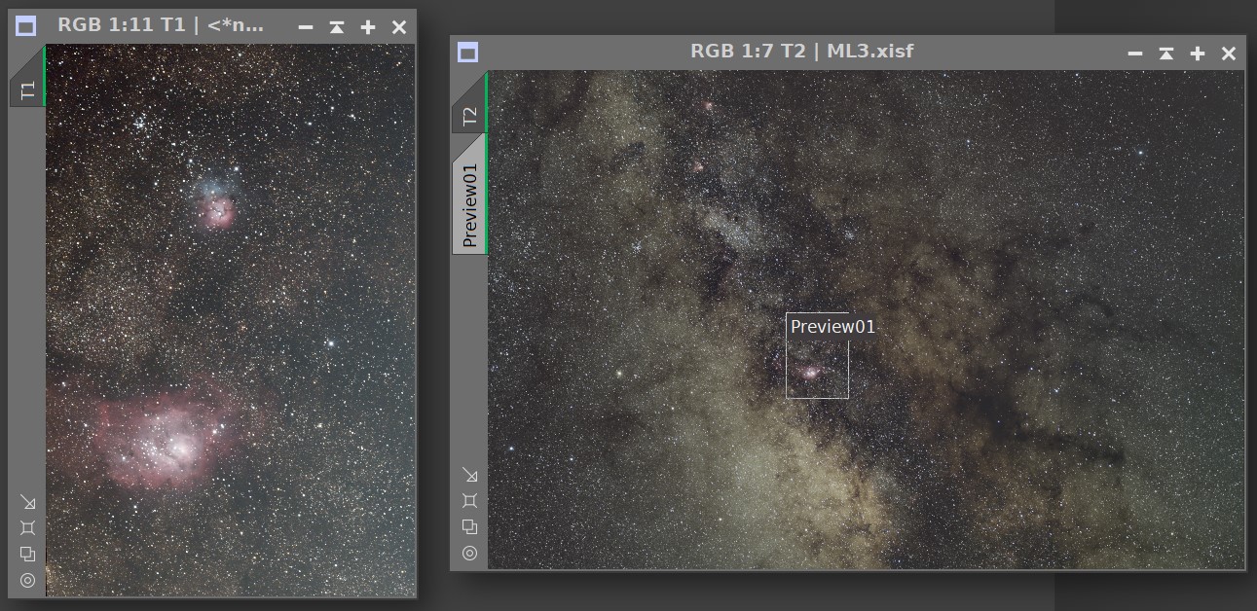Click the T1 window's top-left window icon
1257x611 pixels.
click(26, 26)
